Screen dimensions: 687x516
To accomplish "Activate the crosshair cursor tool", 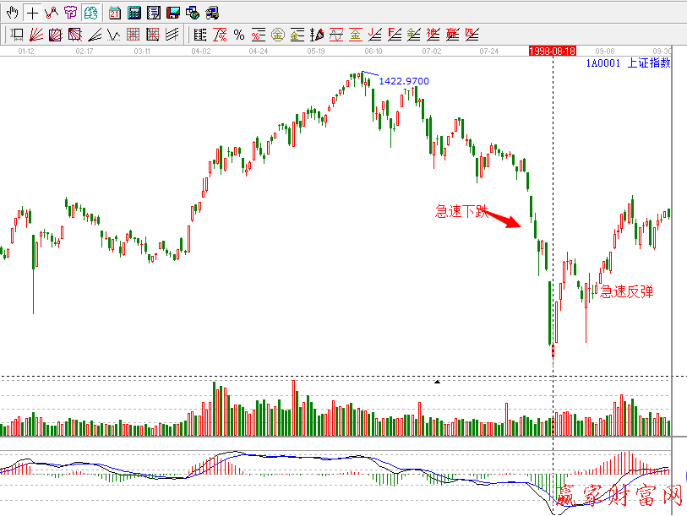I will 32,13.
